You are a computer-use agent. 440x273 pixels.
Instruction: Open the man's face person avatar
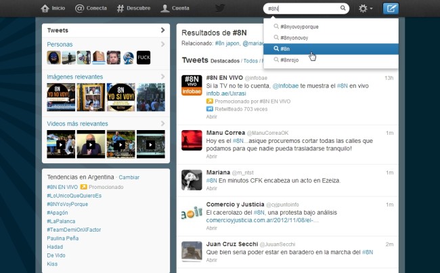click(114, 58)
